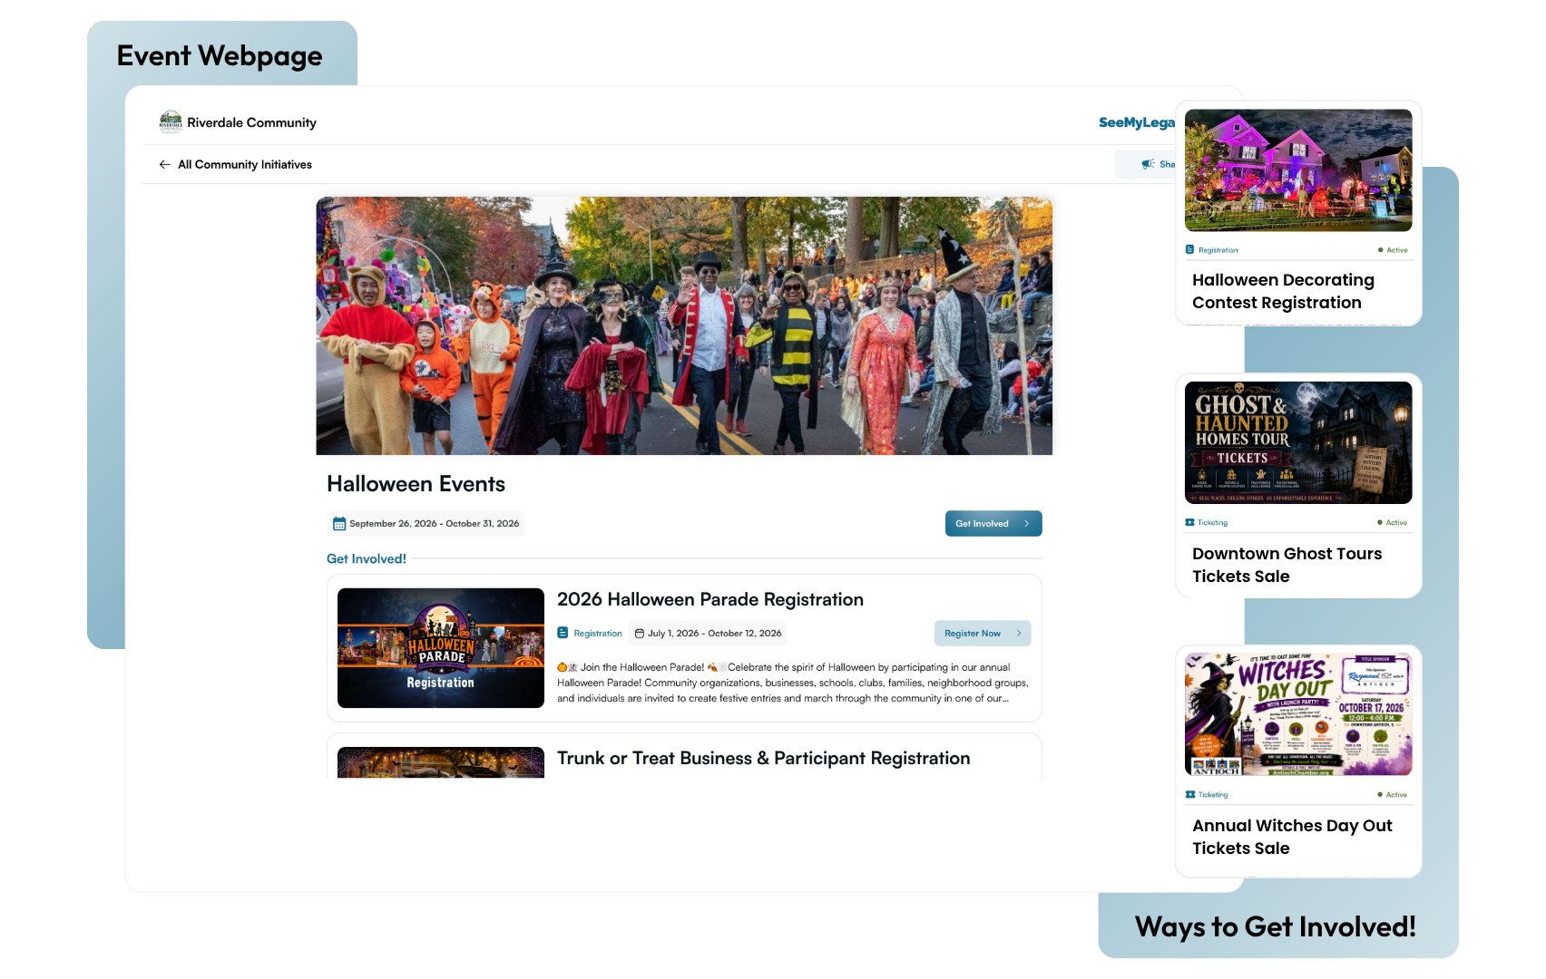The image size is (1546, 979).
Task: Open the 2026 Halloween Parade Registration title
Action: click(710, 600)
